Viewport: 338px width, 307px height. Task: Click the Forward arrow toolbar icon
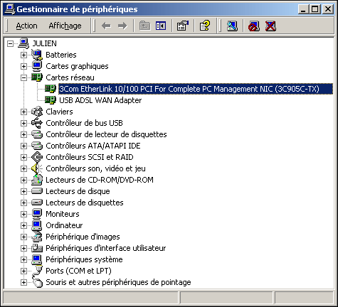(122, 26)
